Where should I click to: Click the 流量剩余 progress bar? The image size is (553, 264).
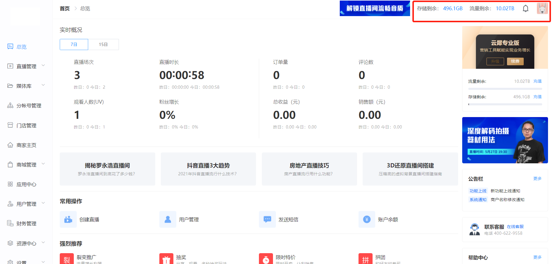(x=505, y=89)
